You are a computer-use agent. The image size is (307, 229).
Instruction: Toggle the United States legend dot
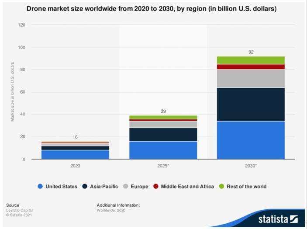(x=40, y=187)
